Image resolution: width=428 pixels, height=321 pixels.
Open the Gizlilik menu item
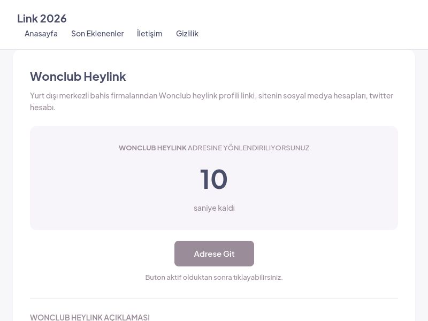187,34
